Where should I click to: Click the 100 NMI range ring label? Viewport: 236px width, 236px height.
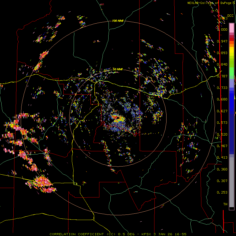click(x=118, y=21)
